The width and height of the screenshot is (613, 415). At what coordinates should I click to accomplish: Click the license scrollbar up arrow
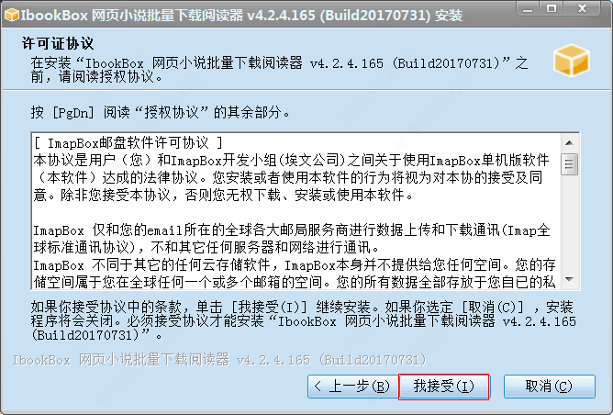(569, 143)
